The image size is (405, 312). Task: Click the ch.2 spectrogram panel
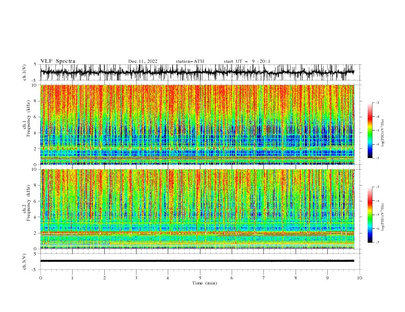tap(197, 209)
